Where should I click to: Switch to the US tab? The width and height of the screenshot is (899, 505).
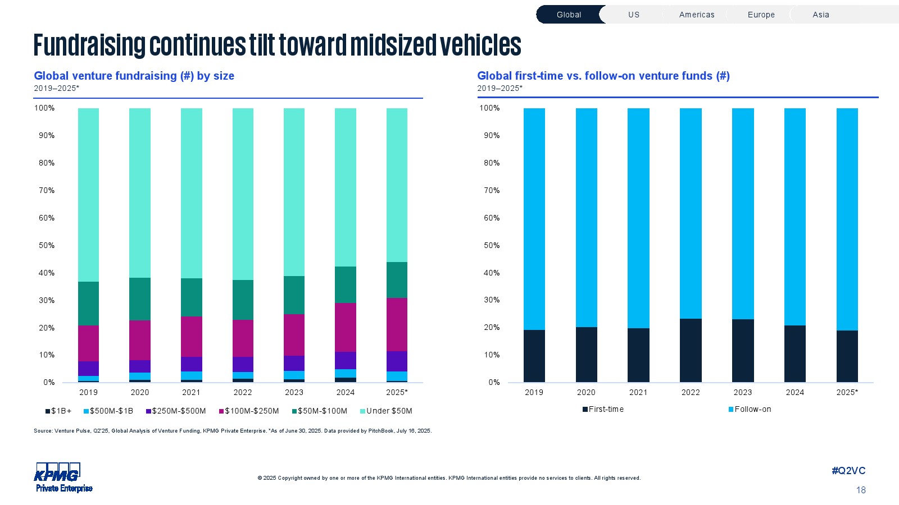(634, 15)
